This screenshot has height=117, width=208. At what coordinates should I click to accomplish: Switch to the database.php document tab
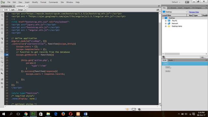coord(6,6)
